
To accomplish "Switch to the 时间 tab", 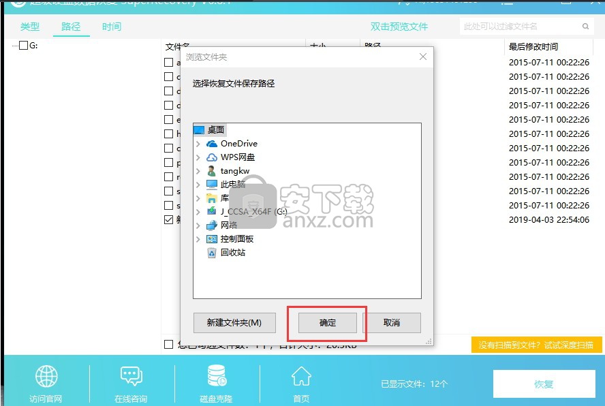I will point(112,27).
